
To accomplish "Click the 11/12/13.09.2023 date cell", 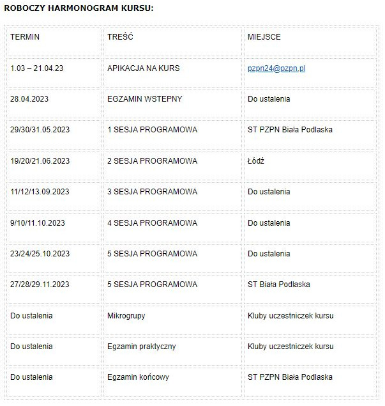I will click(x=40, y=192).
